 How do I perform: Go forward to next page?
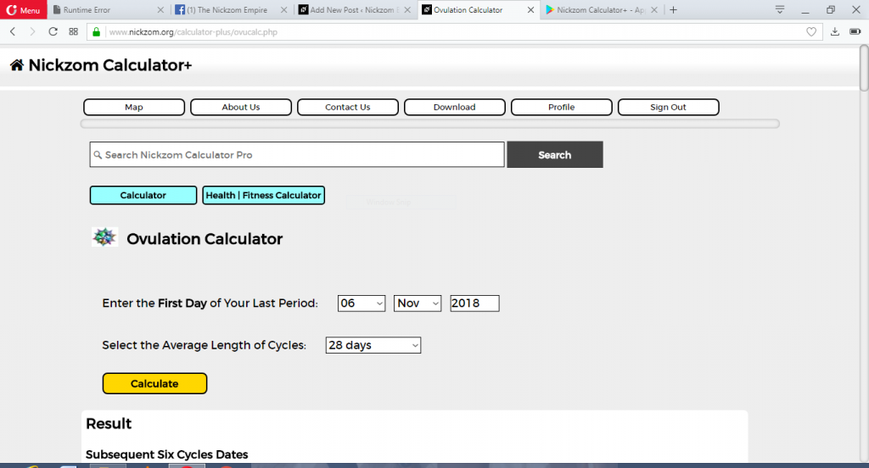tap(33, 32)
